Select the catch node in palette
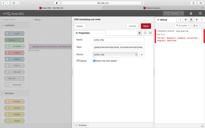This screenshot has height=128, width=205. [x=14, y=53]
